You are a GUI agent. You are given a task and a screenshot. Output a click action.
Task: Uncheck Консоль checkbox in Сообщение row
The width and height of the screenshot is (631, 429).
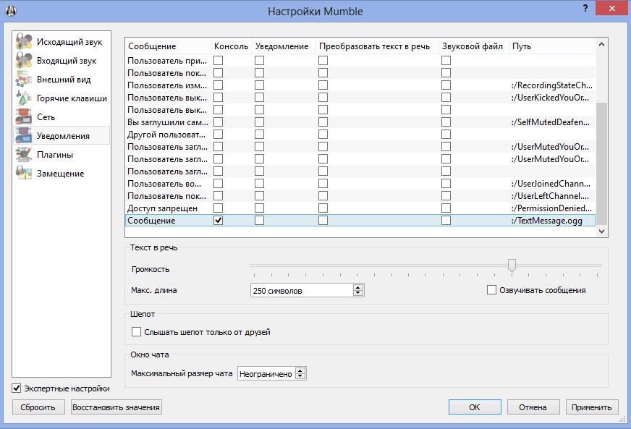click(218, 221)
